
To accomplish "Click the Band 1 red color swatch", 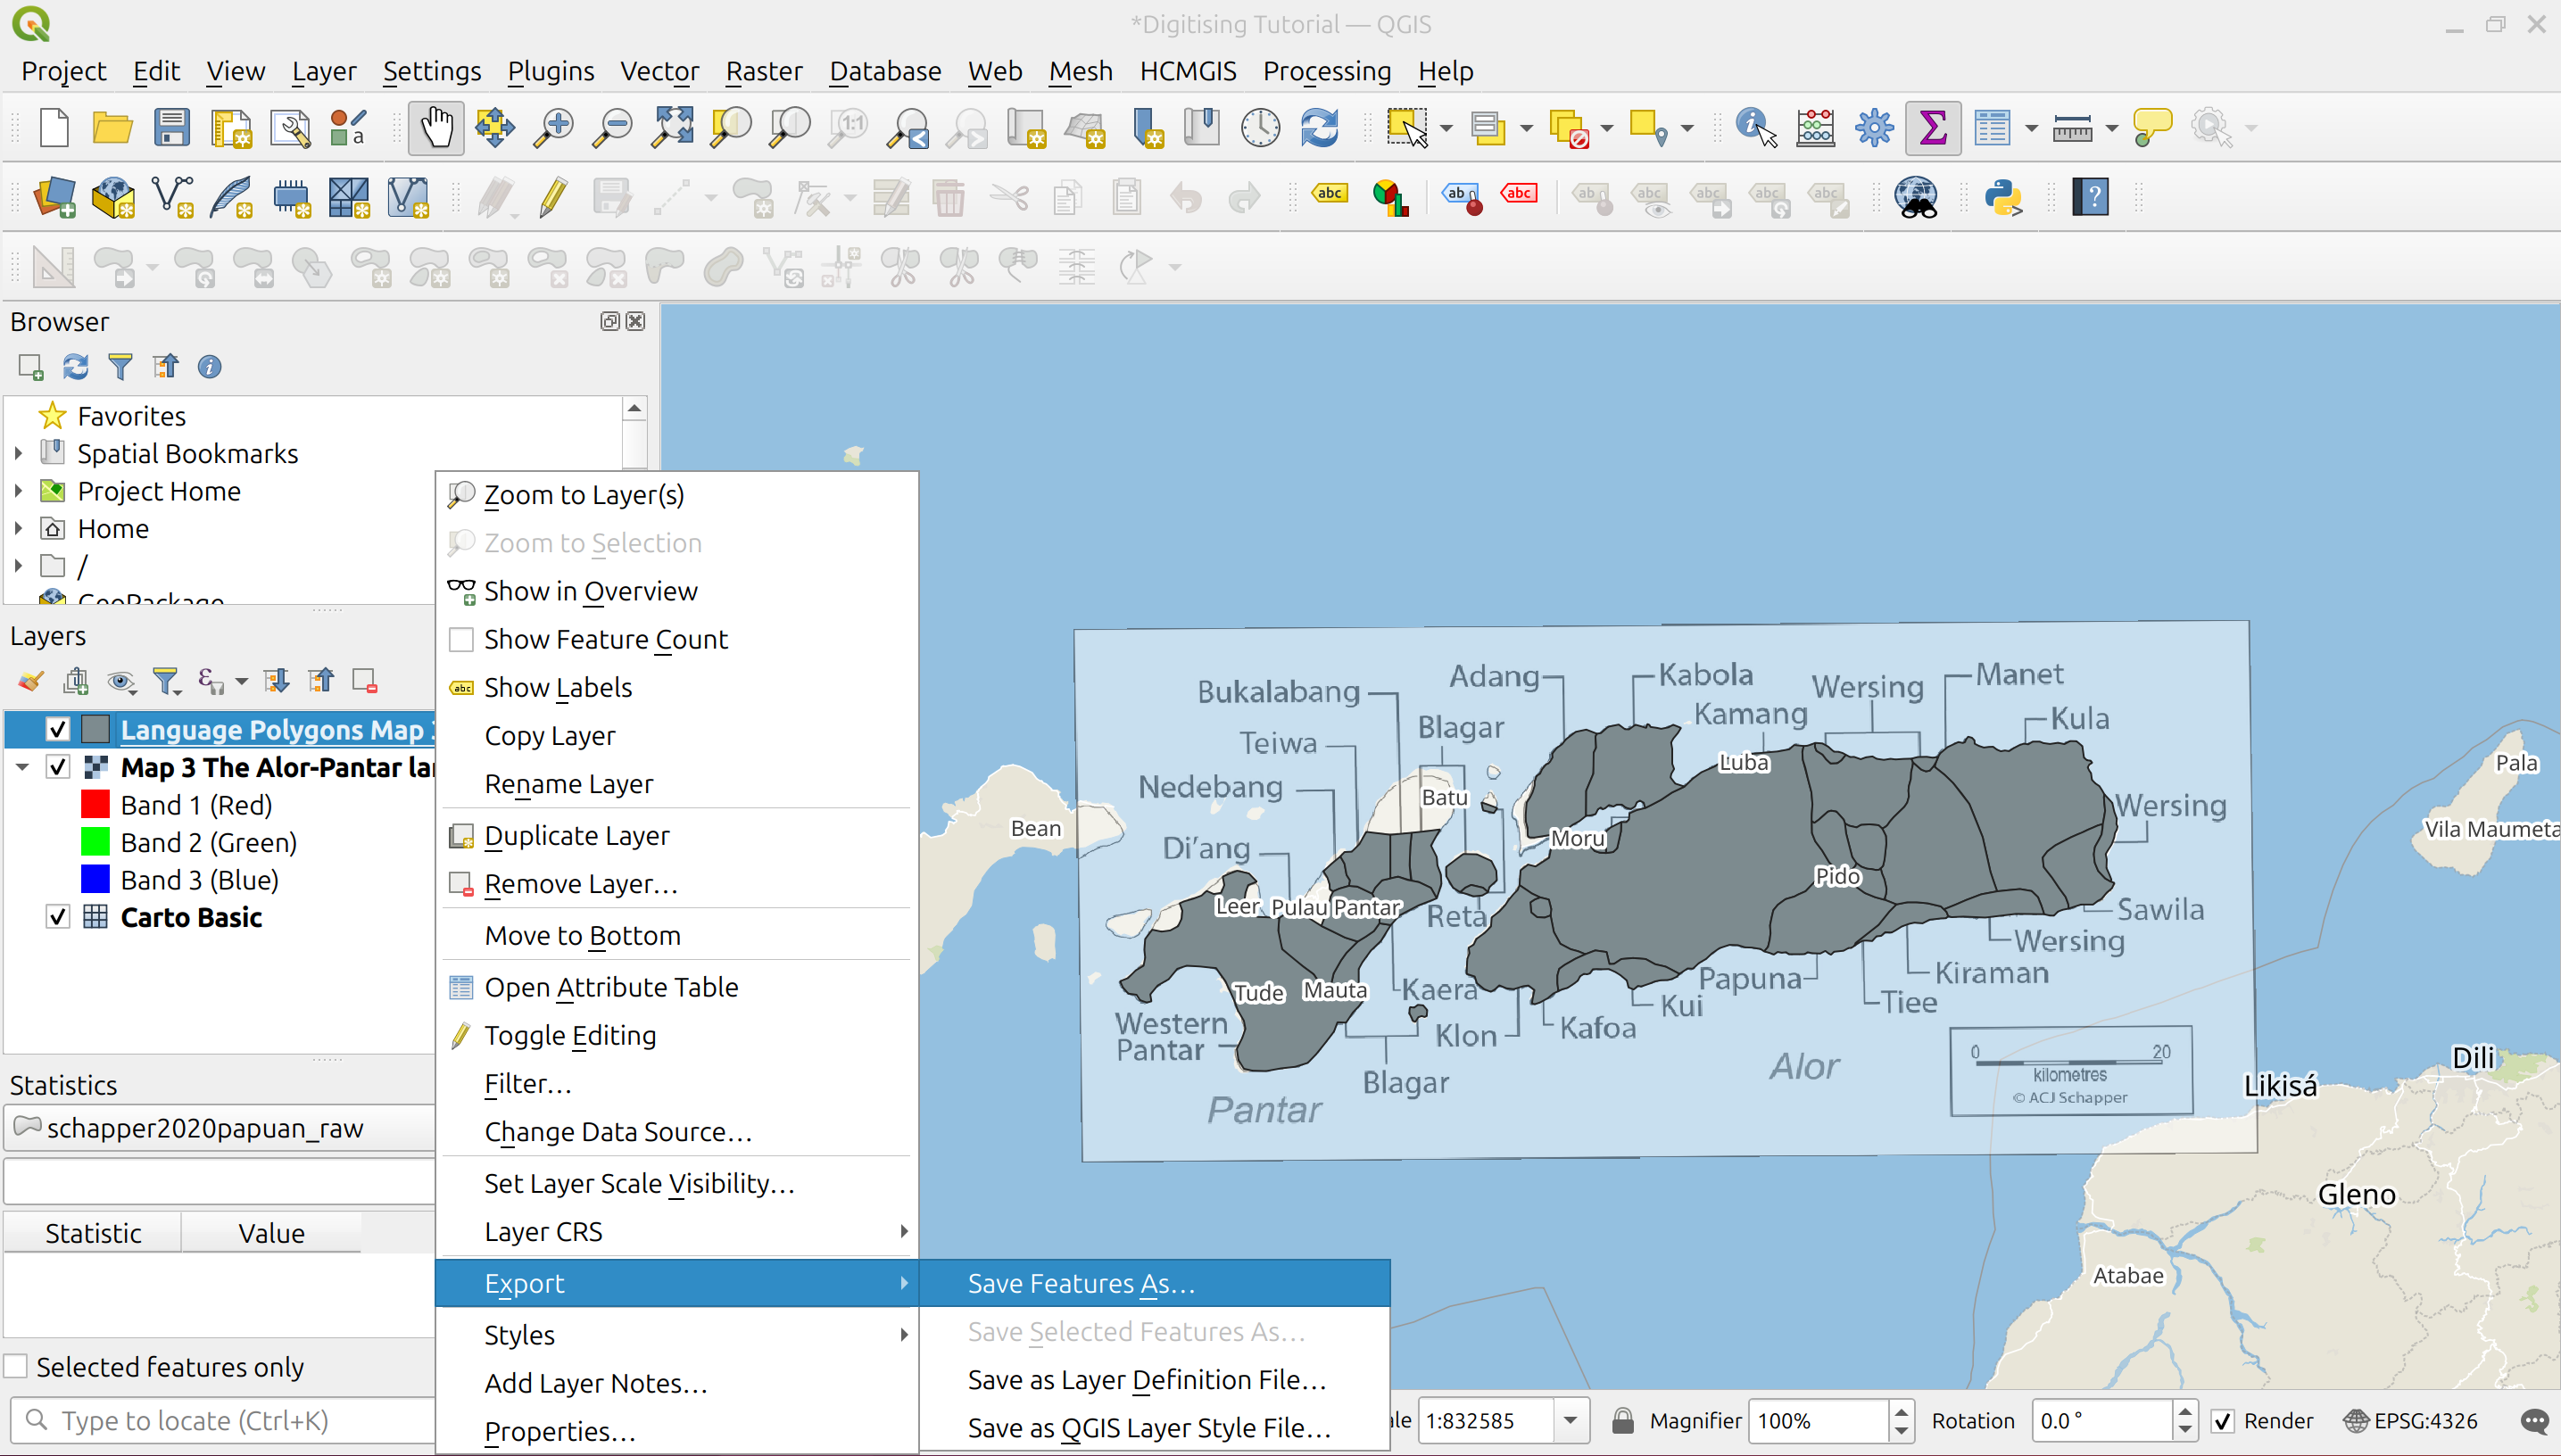I will coord(96,803).
